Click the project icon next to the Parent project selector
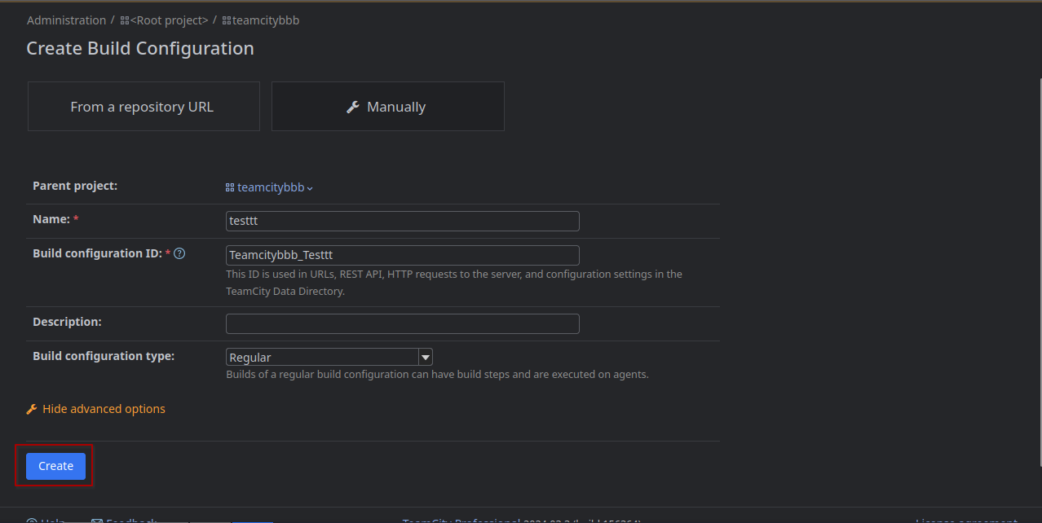This screenshot has height=523, width=1042. pos(229,187)
